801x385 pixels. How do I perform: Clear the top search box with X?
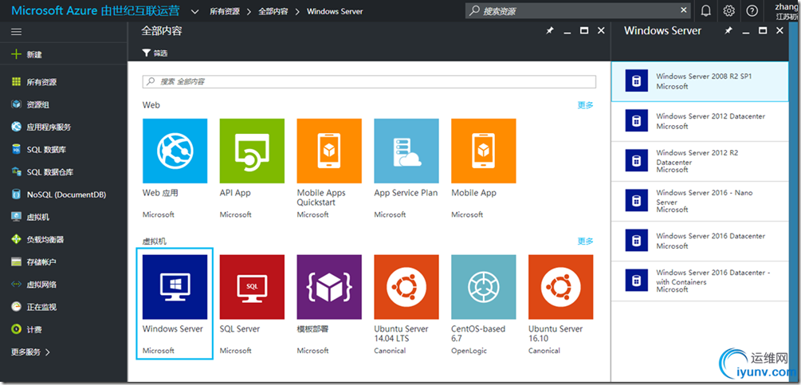pyautogui.click(x=684, y=10)
